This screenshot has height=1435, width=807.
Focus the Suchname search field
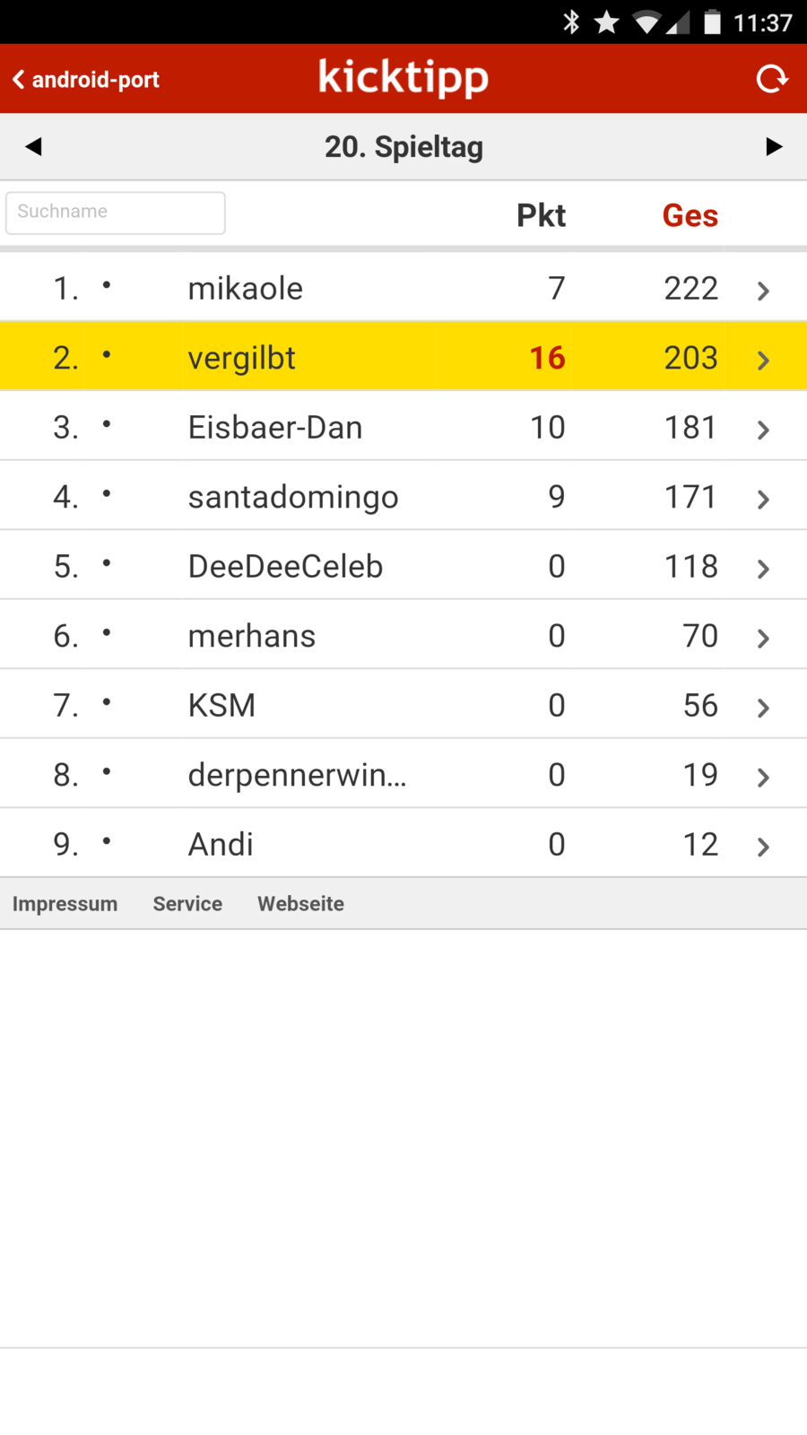pos(116,213)
